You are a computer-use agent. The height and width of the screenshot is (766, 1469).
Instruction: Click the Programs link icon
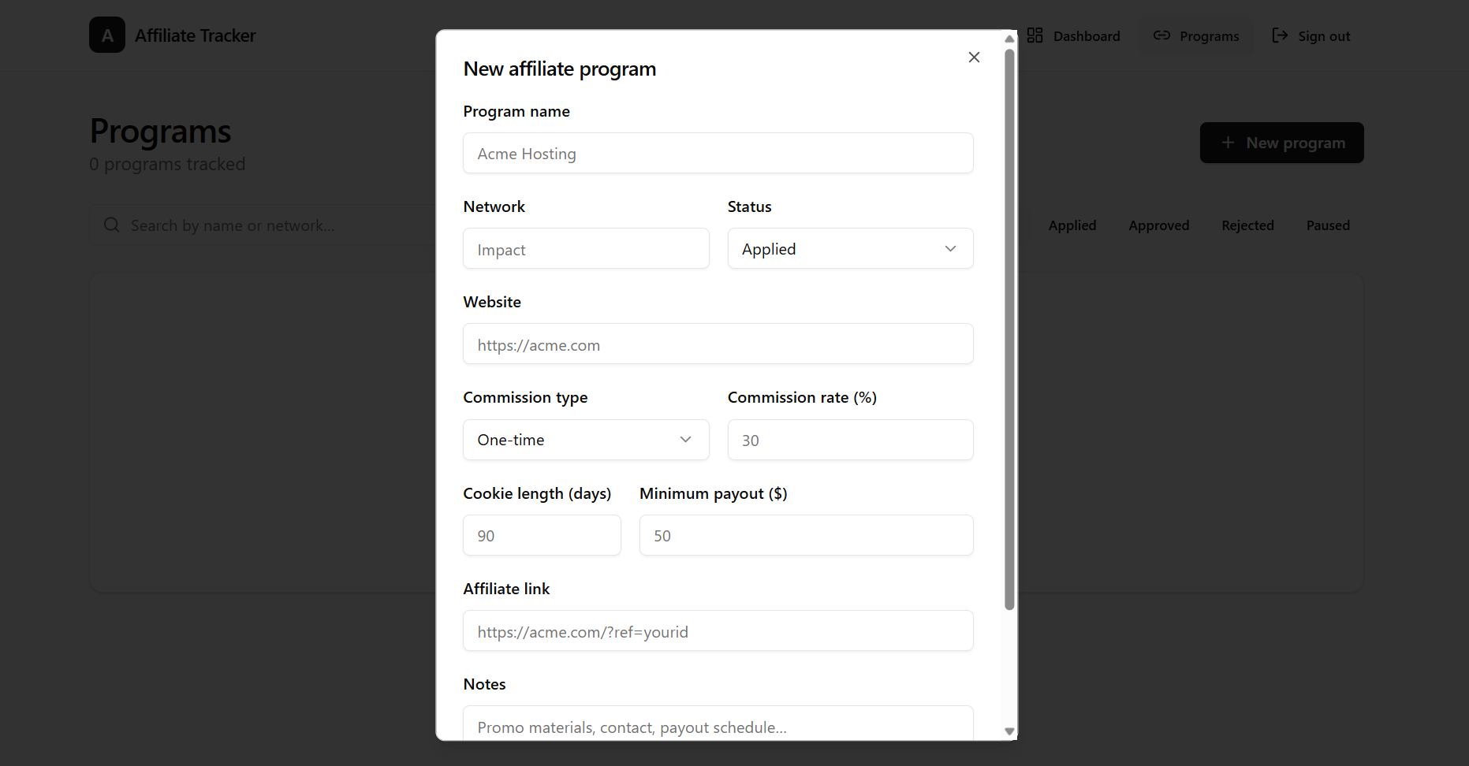point(1161,35)
